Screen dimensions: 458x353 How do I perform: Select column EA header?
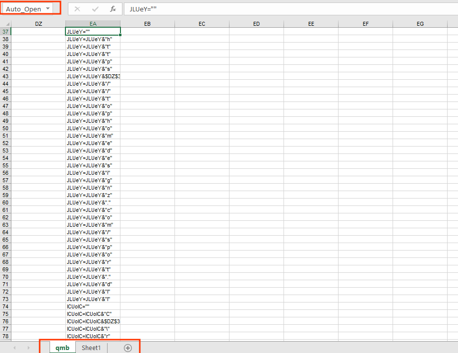point(93,24)
